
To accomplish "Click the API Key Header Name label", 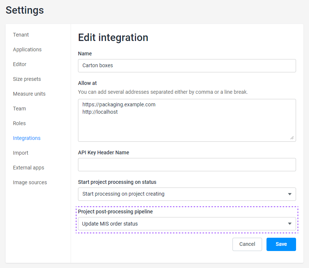I will (x=103, y=153).
